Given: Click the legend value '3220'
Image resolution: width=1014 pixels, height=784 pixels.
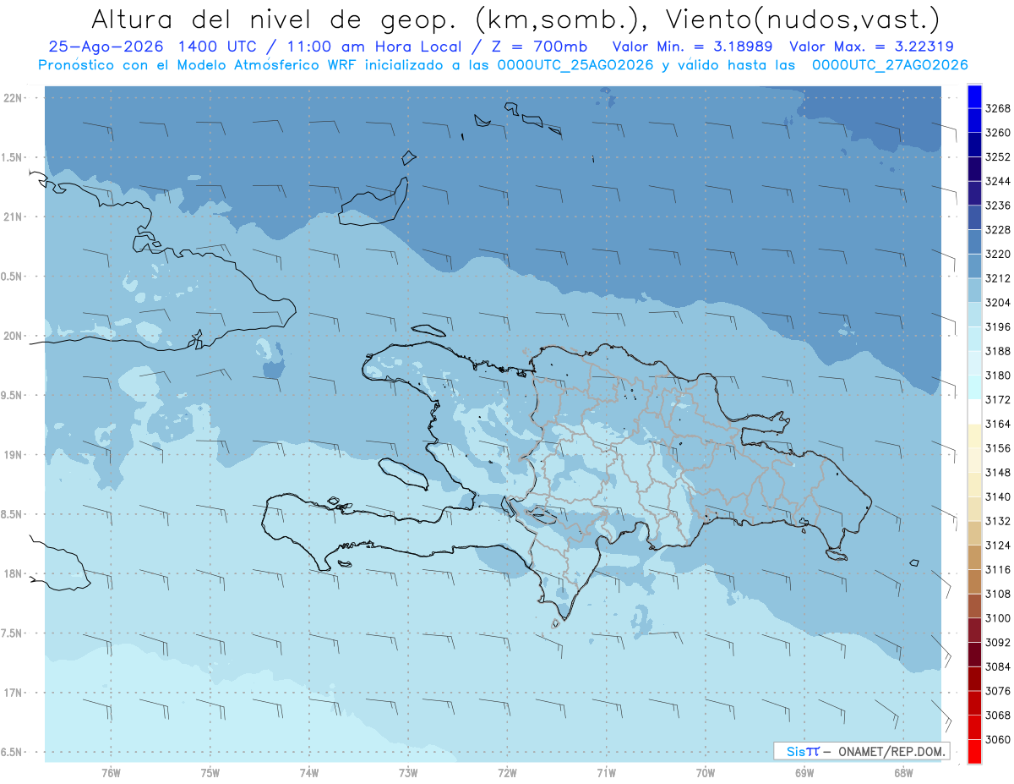Looking at the screenshot, I should click(998, 254).
